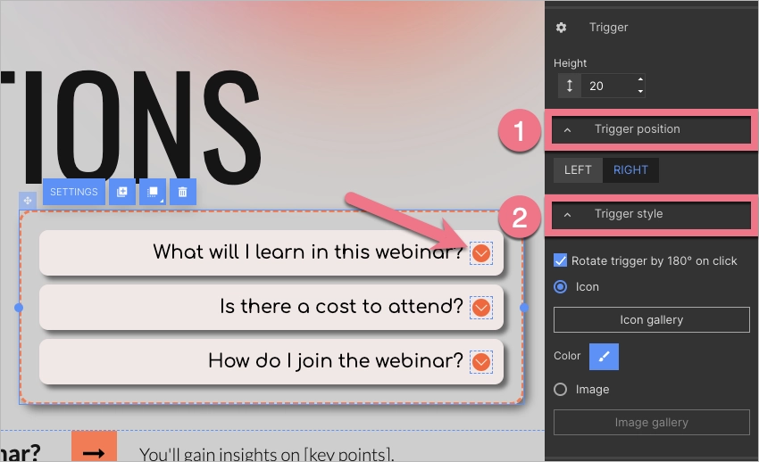
Task: Click the orange arrow button at bottom
Action: coord(94,447)
